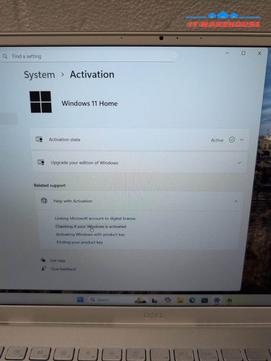271x361 pixels.
Task: Click the Give feedback person icon
Action: click(44, 268)
